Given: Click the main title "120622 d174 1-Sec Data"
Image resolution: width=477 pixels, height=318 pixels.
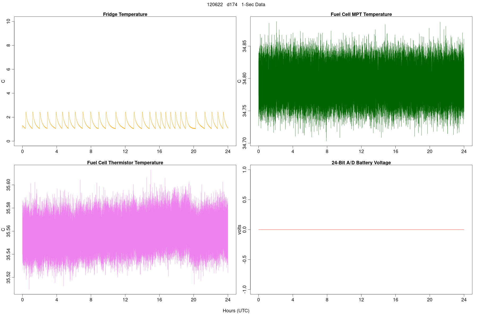Looking at the screenshot, I should (236, 5).
